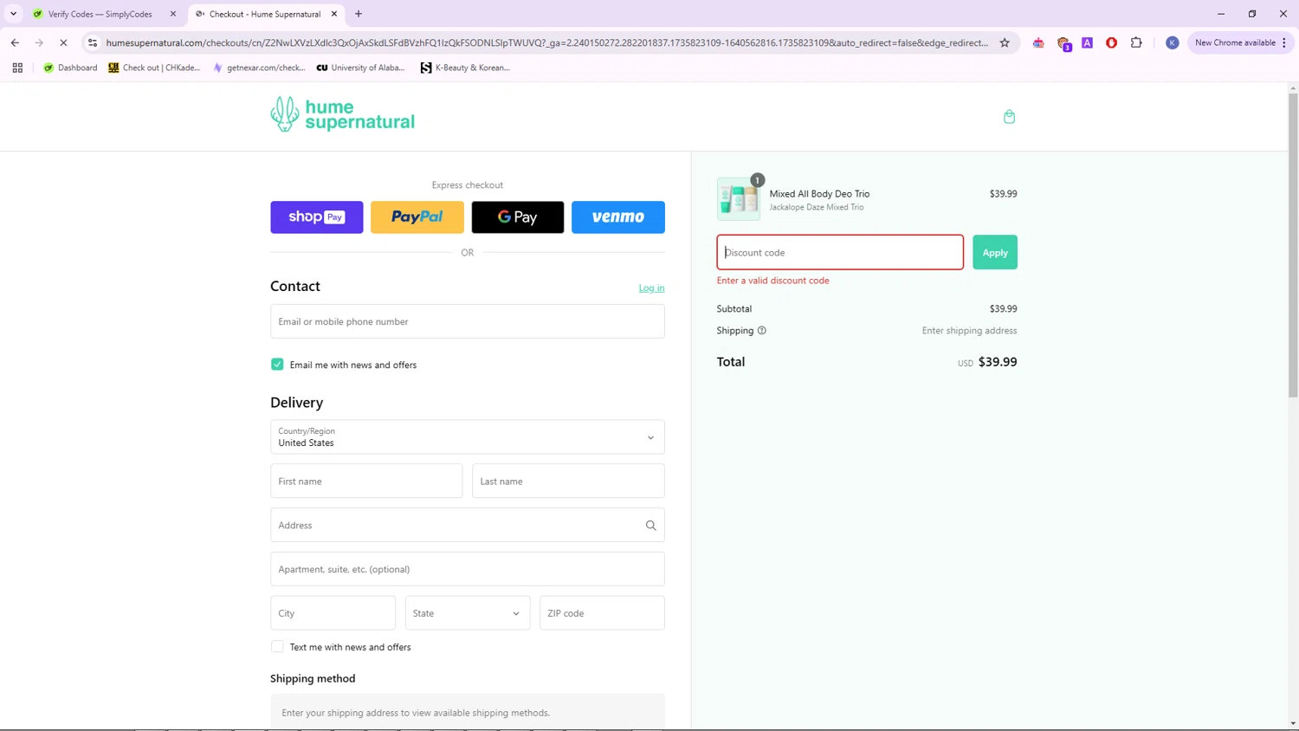Viewport: 1299px width, 731px height.
Task: Click the Mixed All Body Deo Trio thumbnail
Action: pos(739,199)
